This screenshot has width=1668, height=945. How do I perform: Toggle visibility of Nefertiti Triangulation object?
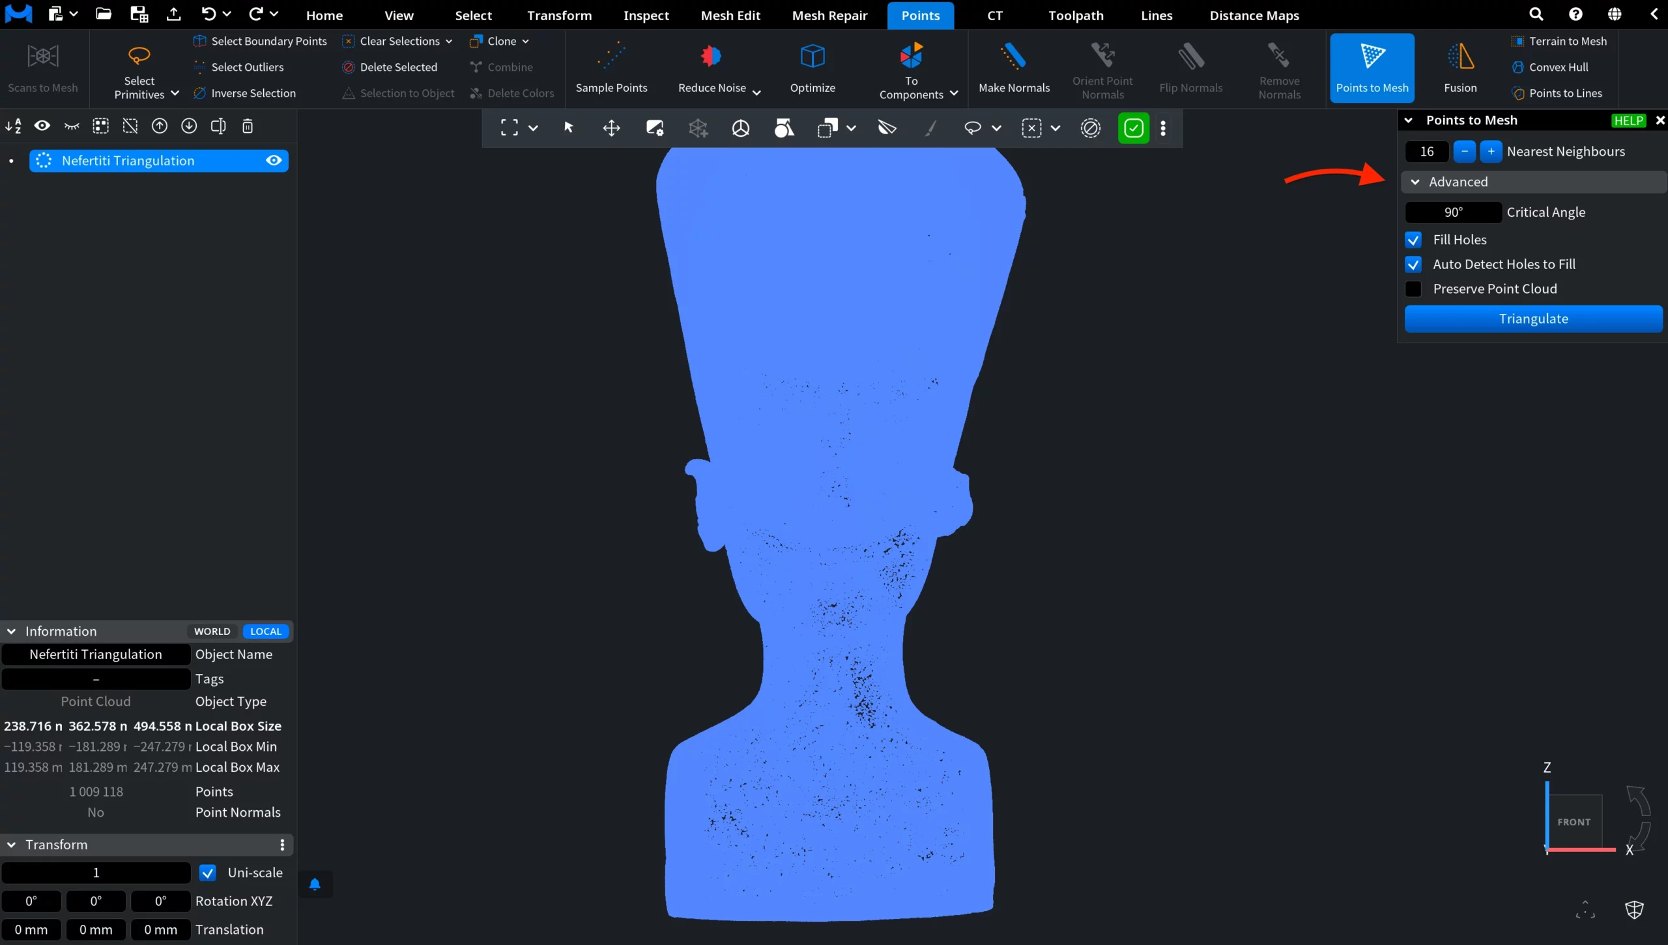point(274,160)
